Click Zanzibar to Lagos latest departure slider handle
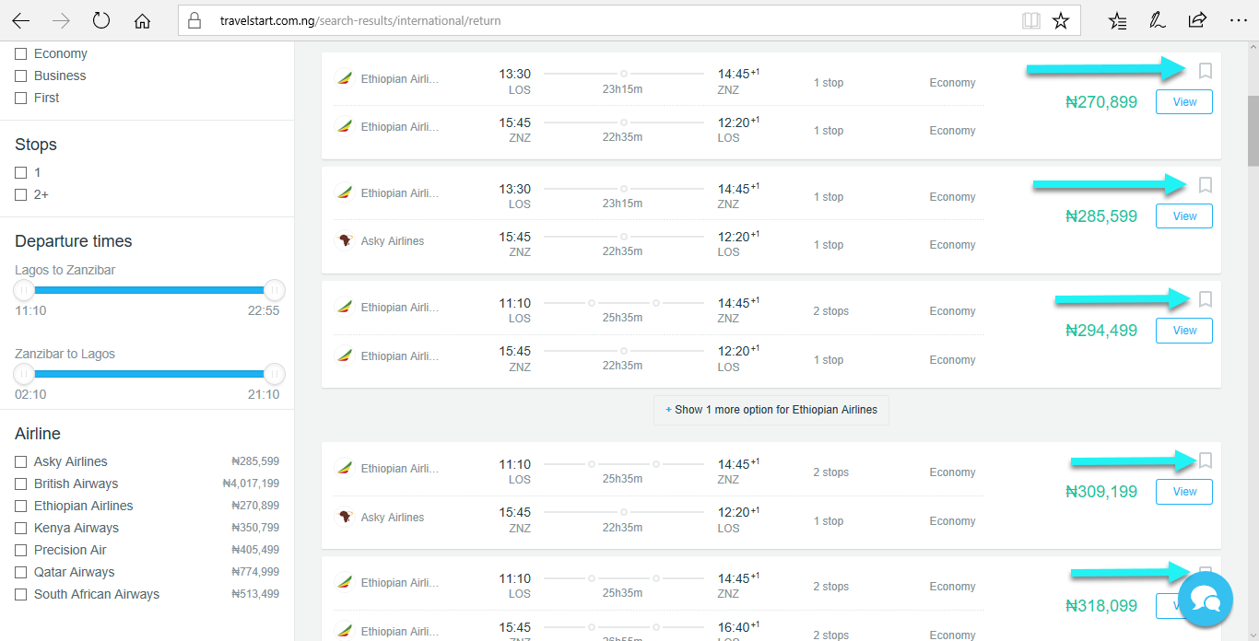 (x=274, y=374)
